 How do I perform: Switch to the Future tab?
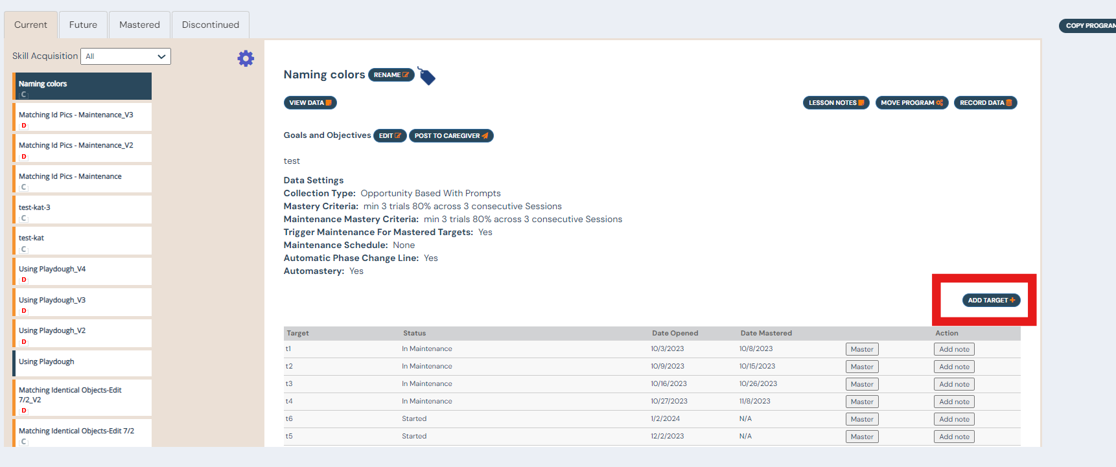pyautogui.click(x=83, y=25)
